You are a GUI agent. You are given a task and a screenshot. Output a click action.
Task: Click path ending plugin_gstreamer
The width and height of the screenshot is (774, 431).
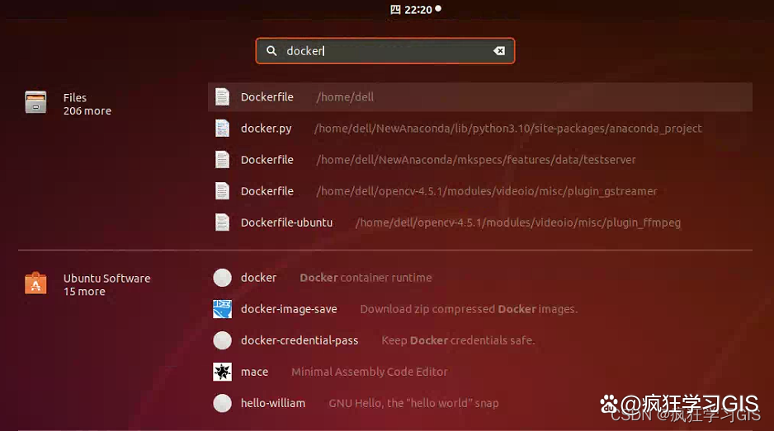pos(487,191)
